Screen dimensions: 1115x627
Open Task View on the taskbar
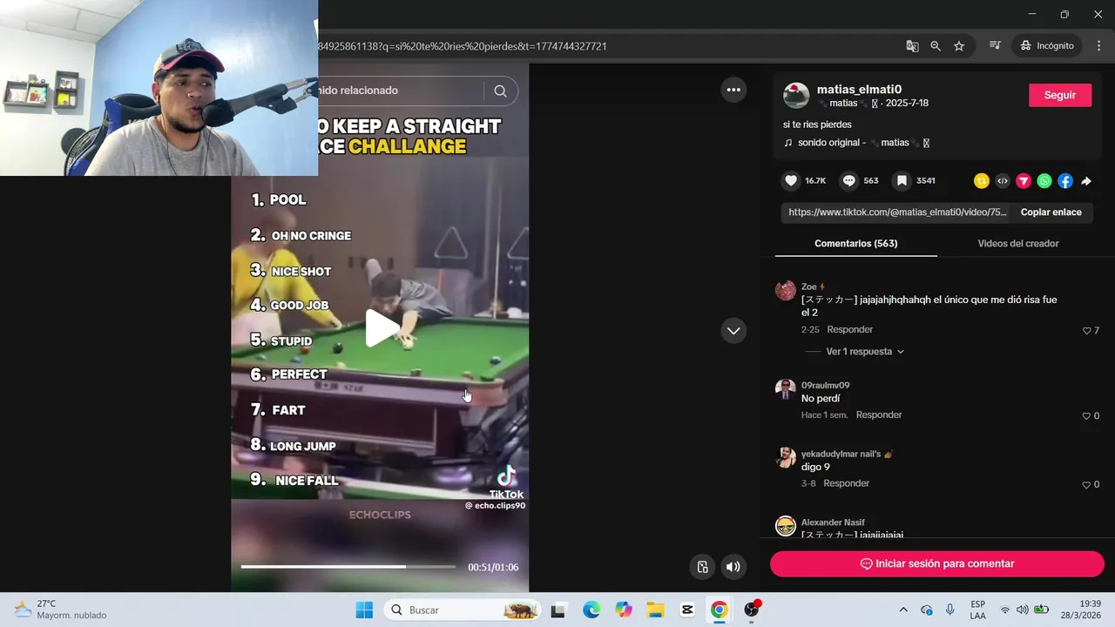558,610
